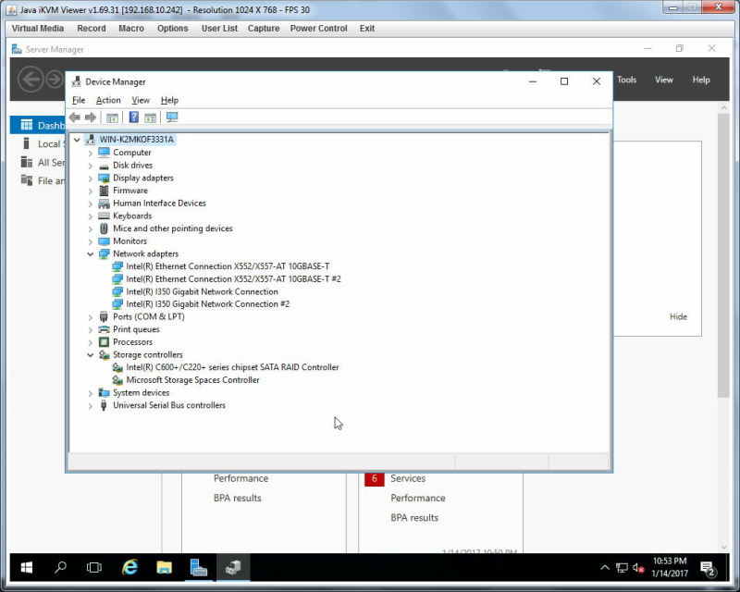Collapse the Network adapters node

pyautogui.click(x=90, y=254)
